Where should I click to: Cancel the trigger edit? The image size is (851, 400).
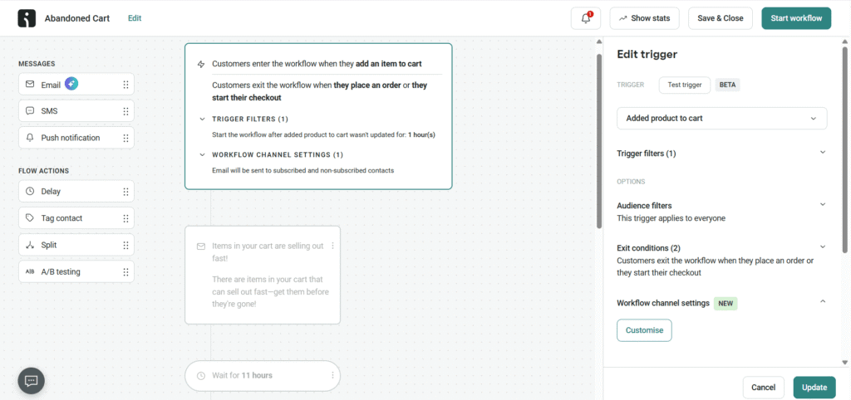pos(763,388)
